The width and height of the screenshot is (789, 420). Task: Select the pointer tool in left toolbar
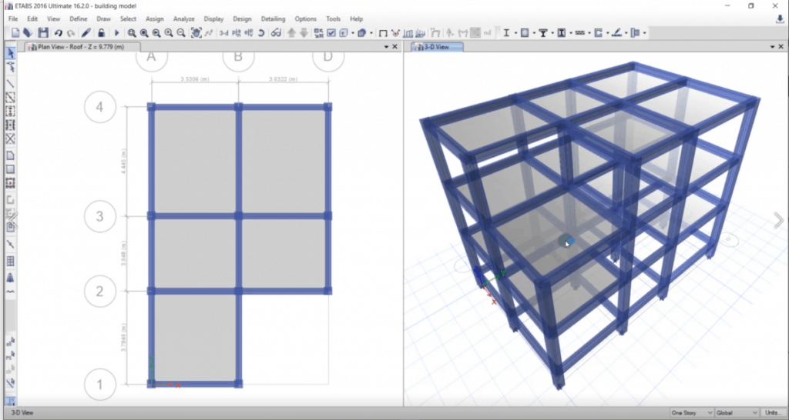click(11, 53)
